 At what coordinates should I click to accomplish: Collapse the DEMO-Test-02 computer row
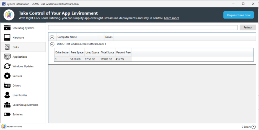point(52,44)
